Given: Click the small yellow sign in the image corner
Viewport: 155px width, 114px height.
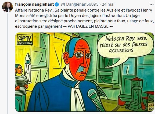Looking at the screenshot, I should tap(151, 107).
